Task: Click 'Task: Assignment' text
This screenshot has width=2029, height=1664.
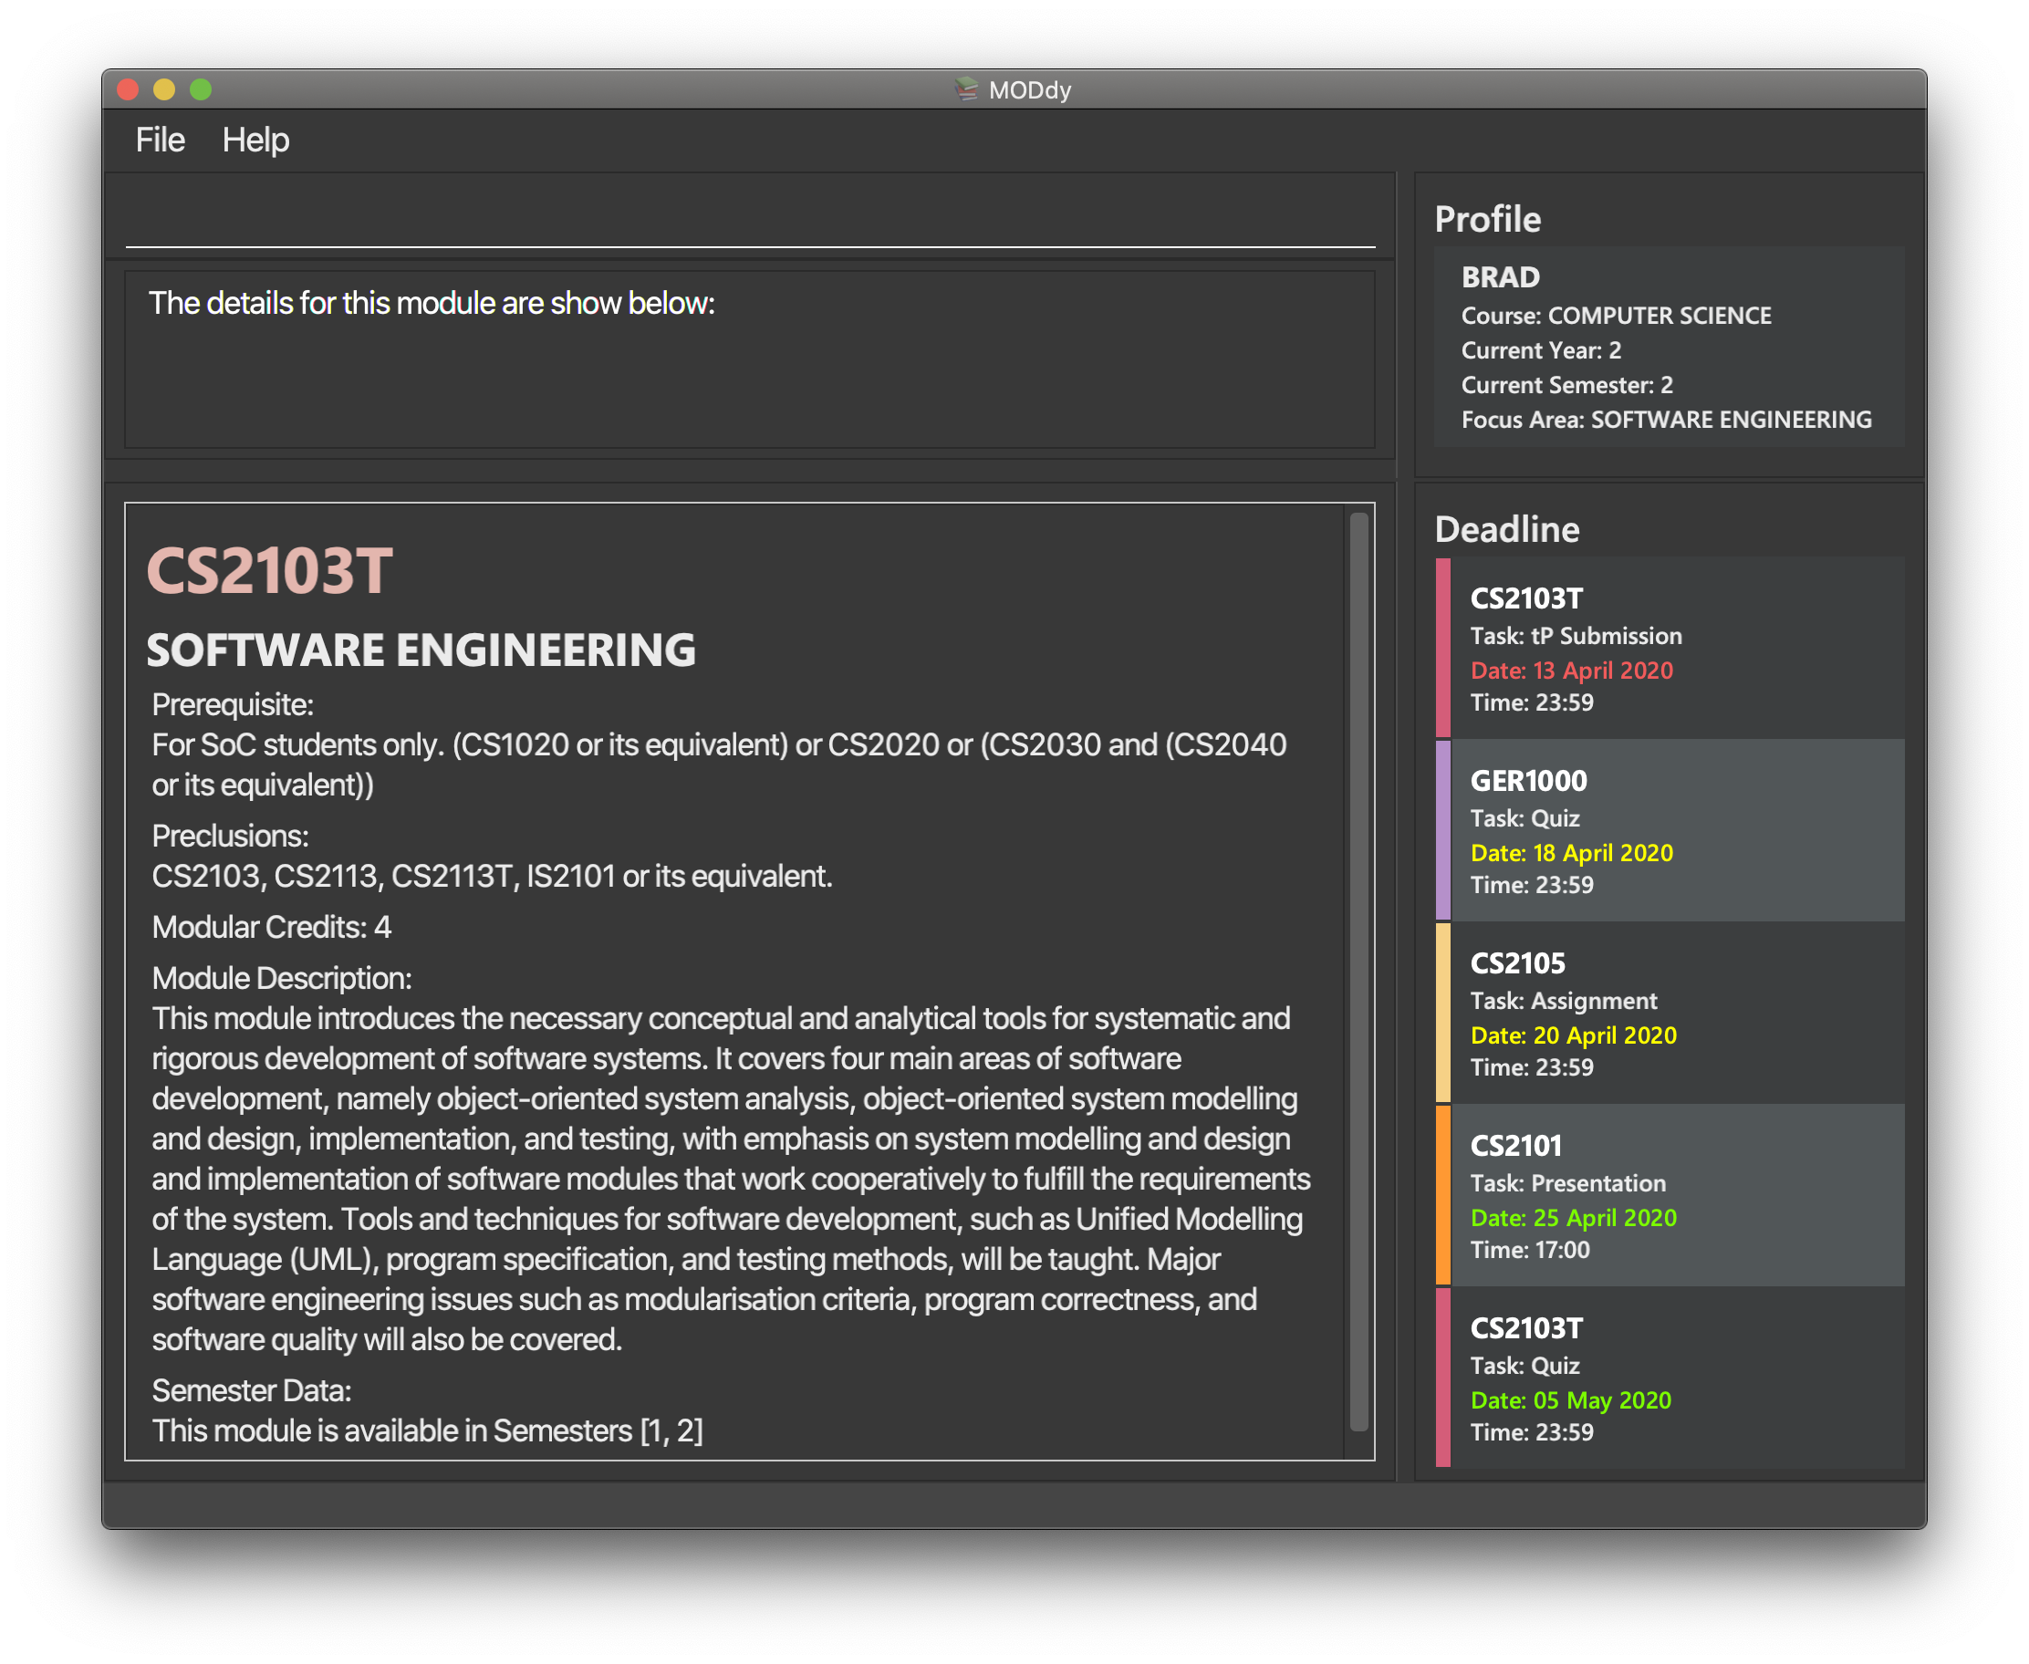Action: tap(1563, 1000)
